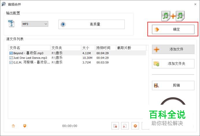Click the 大小 column header

click(x=88, y=48)
